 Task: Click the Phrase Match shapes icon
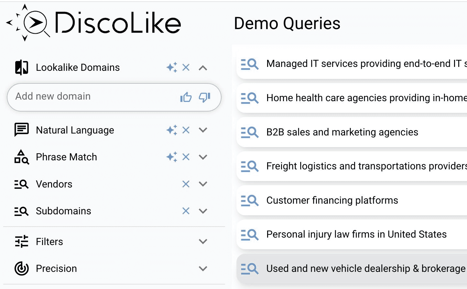tap(21, 157)
